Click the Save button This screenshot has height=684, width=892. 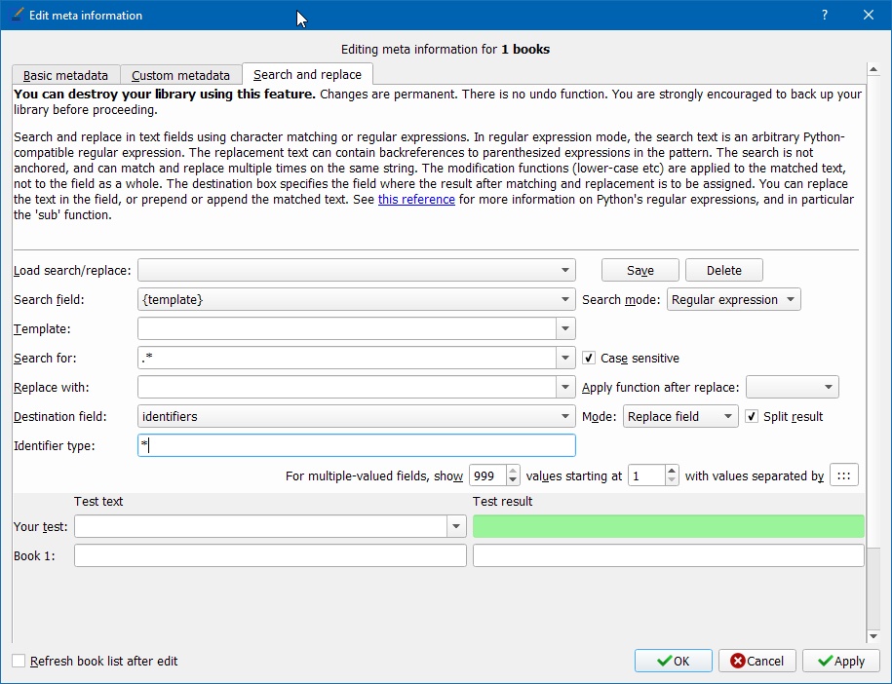pos(640,271)
